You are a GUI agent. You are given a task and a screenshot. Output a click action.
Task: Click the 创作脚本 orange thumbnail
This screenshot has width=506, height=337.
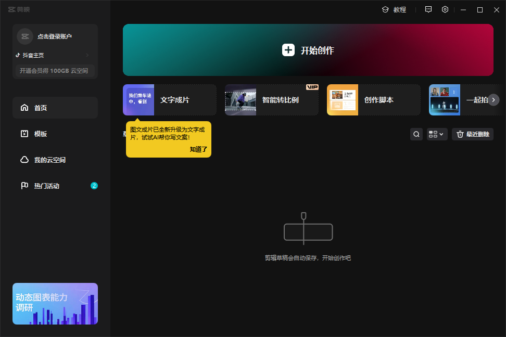tap(343, 100)
